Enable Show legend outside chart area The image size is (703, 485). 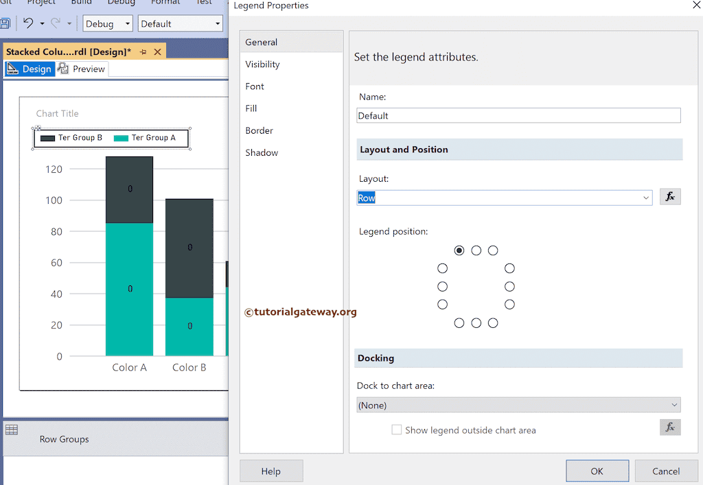click(395, 430)
